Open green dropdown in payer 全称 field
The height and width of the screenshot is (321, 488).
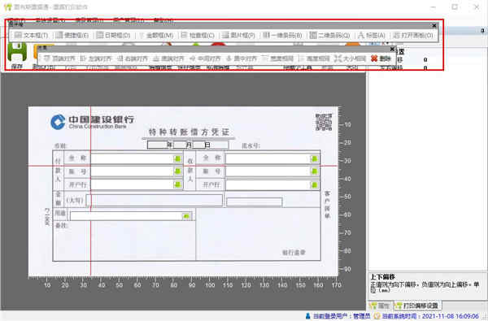click(177, 158)
